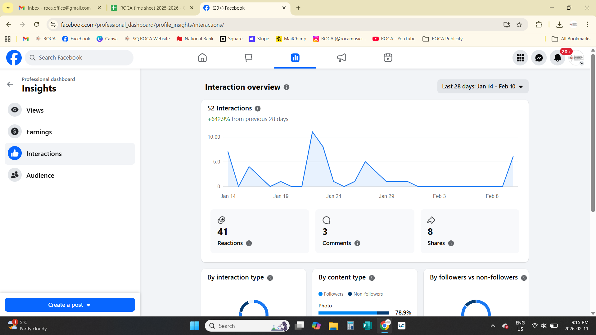Open File Explorer from taskbar
This screenshot has width=596, height=335.
pos(333,326)
